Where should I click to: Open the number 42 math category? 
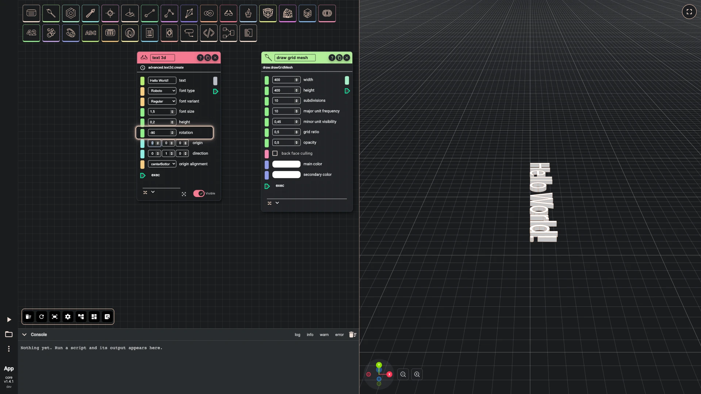(31, 33)
